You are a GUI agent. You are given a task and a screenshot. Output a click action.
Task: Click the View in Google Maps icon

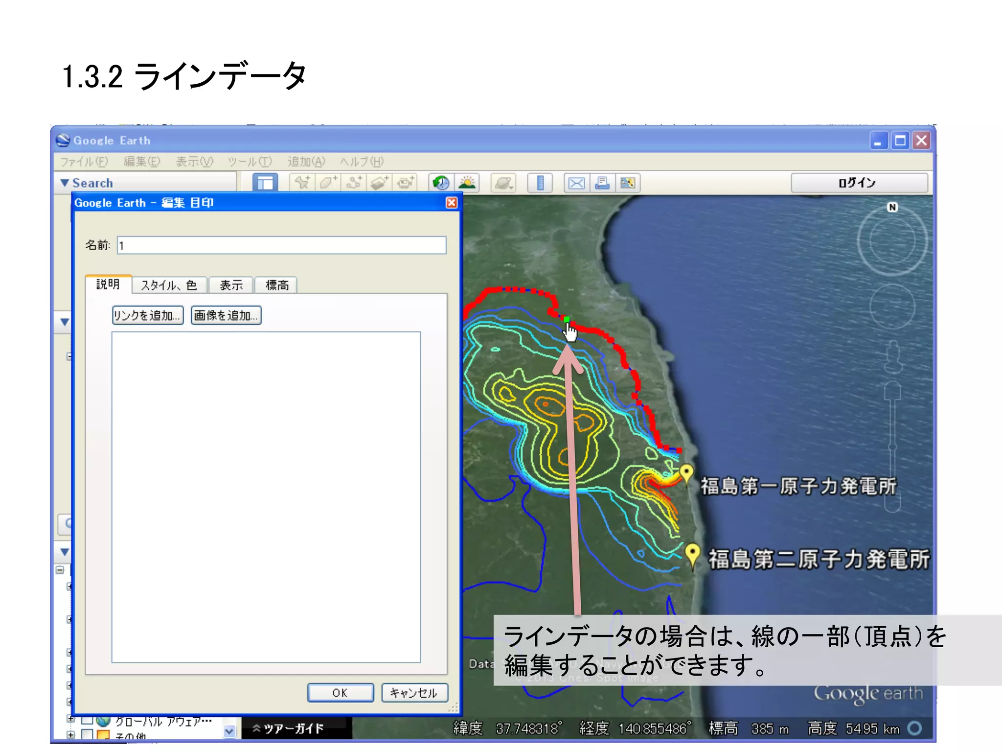(628, 183)
